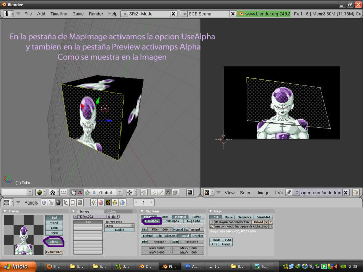Collapse the Map Image panel triangle
The image size is (363, 272).
pos(142,211)
